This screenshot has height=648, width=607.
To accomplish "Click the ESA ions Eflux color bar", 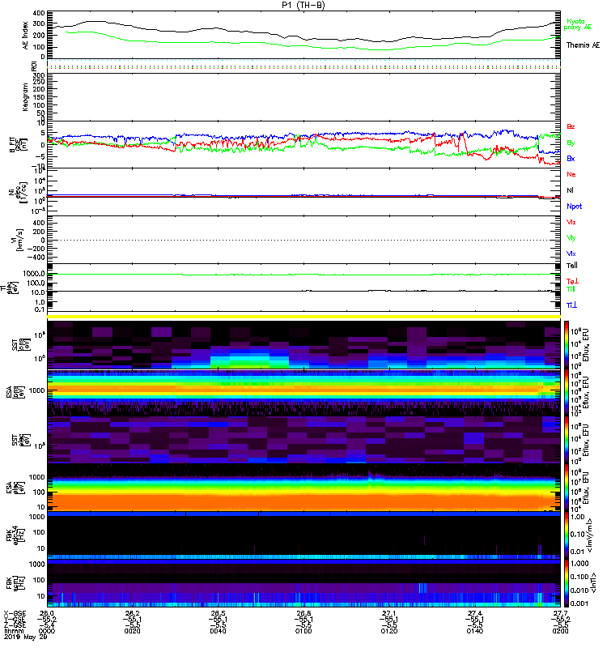I will coord(567,392).
